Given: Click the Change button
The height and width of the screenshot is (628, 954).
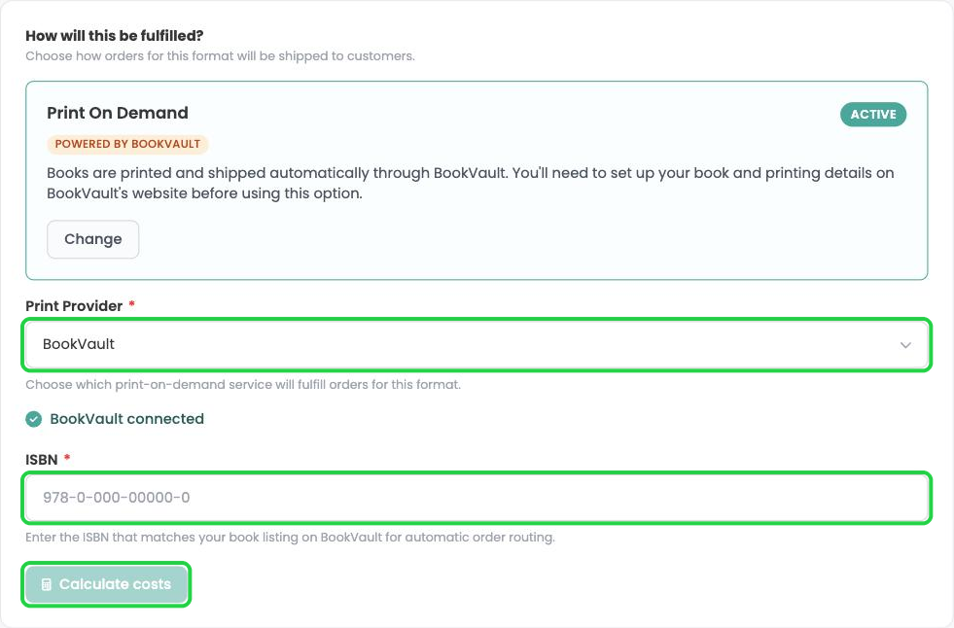Looking at the screenshot, I should pos(93,239).
